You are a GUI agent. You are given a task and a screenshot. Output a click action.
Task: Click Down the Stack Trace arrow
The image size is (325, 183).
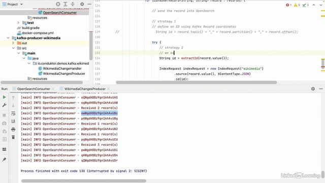coord(13,105)
